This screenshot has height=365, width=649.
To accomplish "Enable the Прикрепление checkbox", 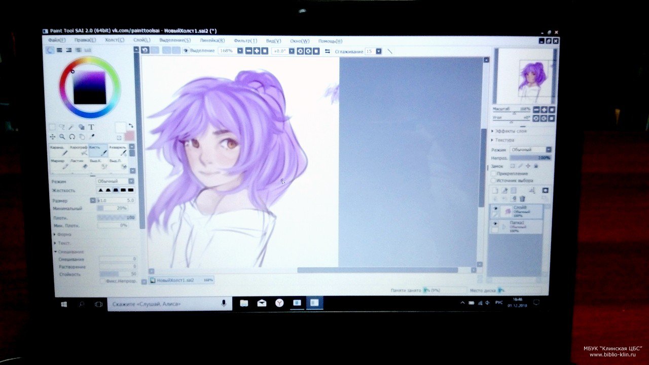I will [x=494, y=173].
